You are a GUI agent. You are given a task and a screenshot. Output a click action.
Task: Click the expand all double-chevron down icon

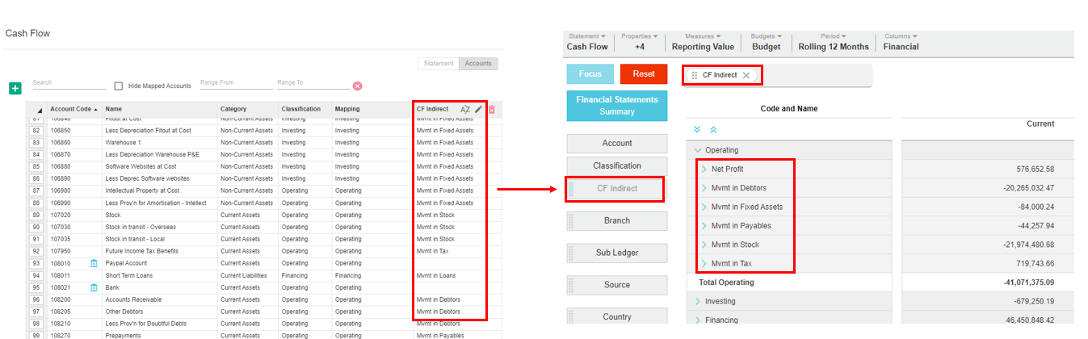pyautogui.click(x=697, y=129)
